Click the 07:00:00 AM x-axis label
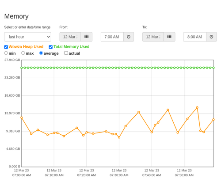Image resolution: width=221 pixels, height=178 pixels. [x=22, y=175]
